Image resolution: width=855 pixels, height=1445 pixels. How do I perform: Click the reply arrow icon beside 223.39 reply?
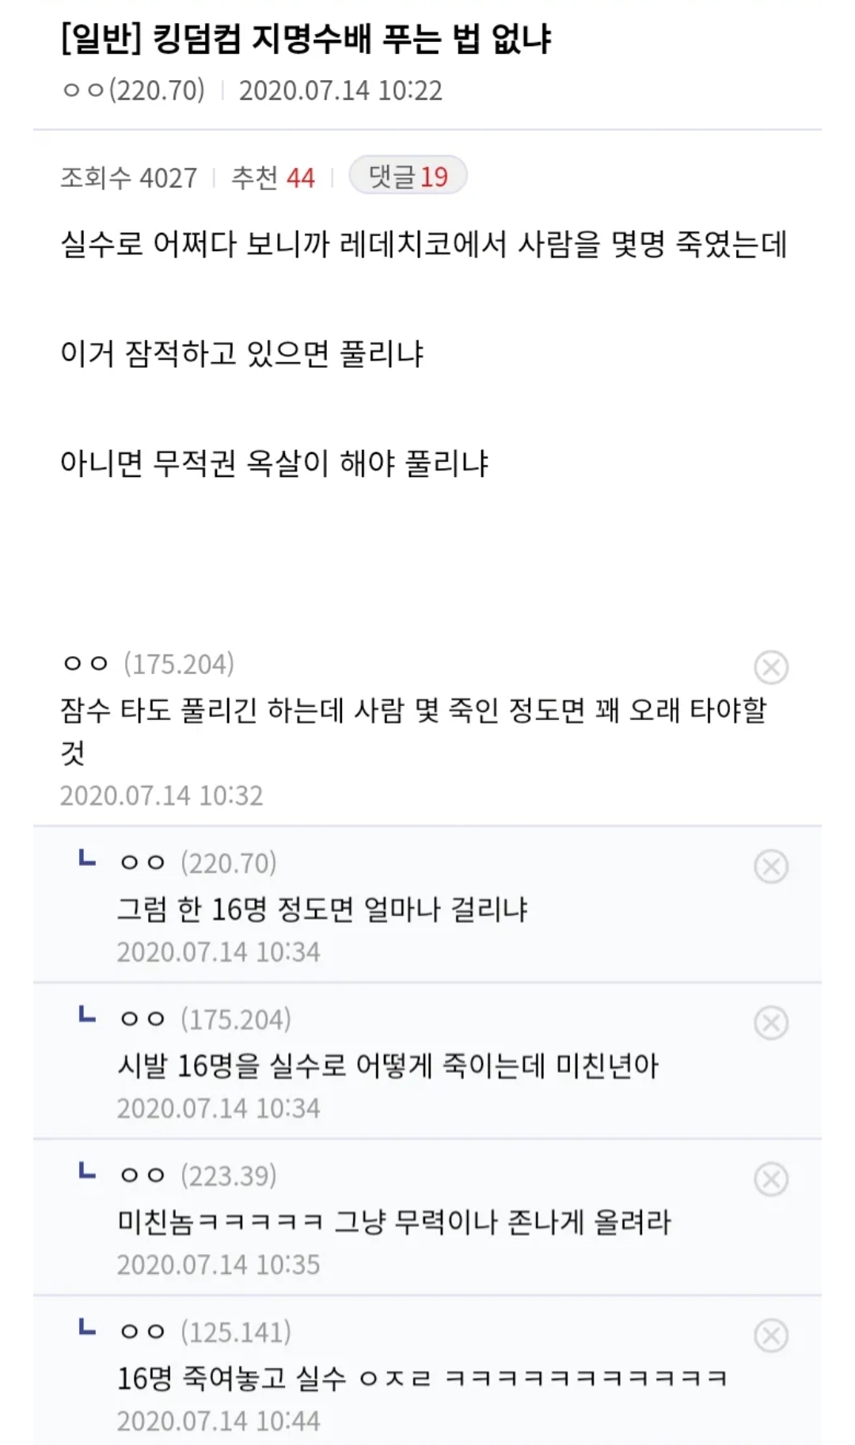pos(87,1172)
